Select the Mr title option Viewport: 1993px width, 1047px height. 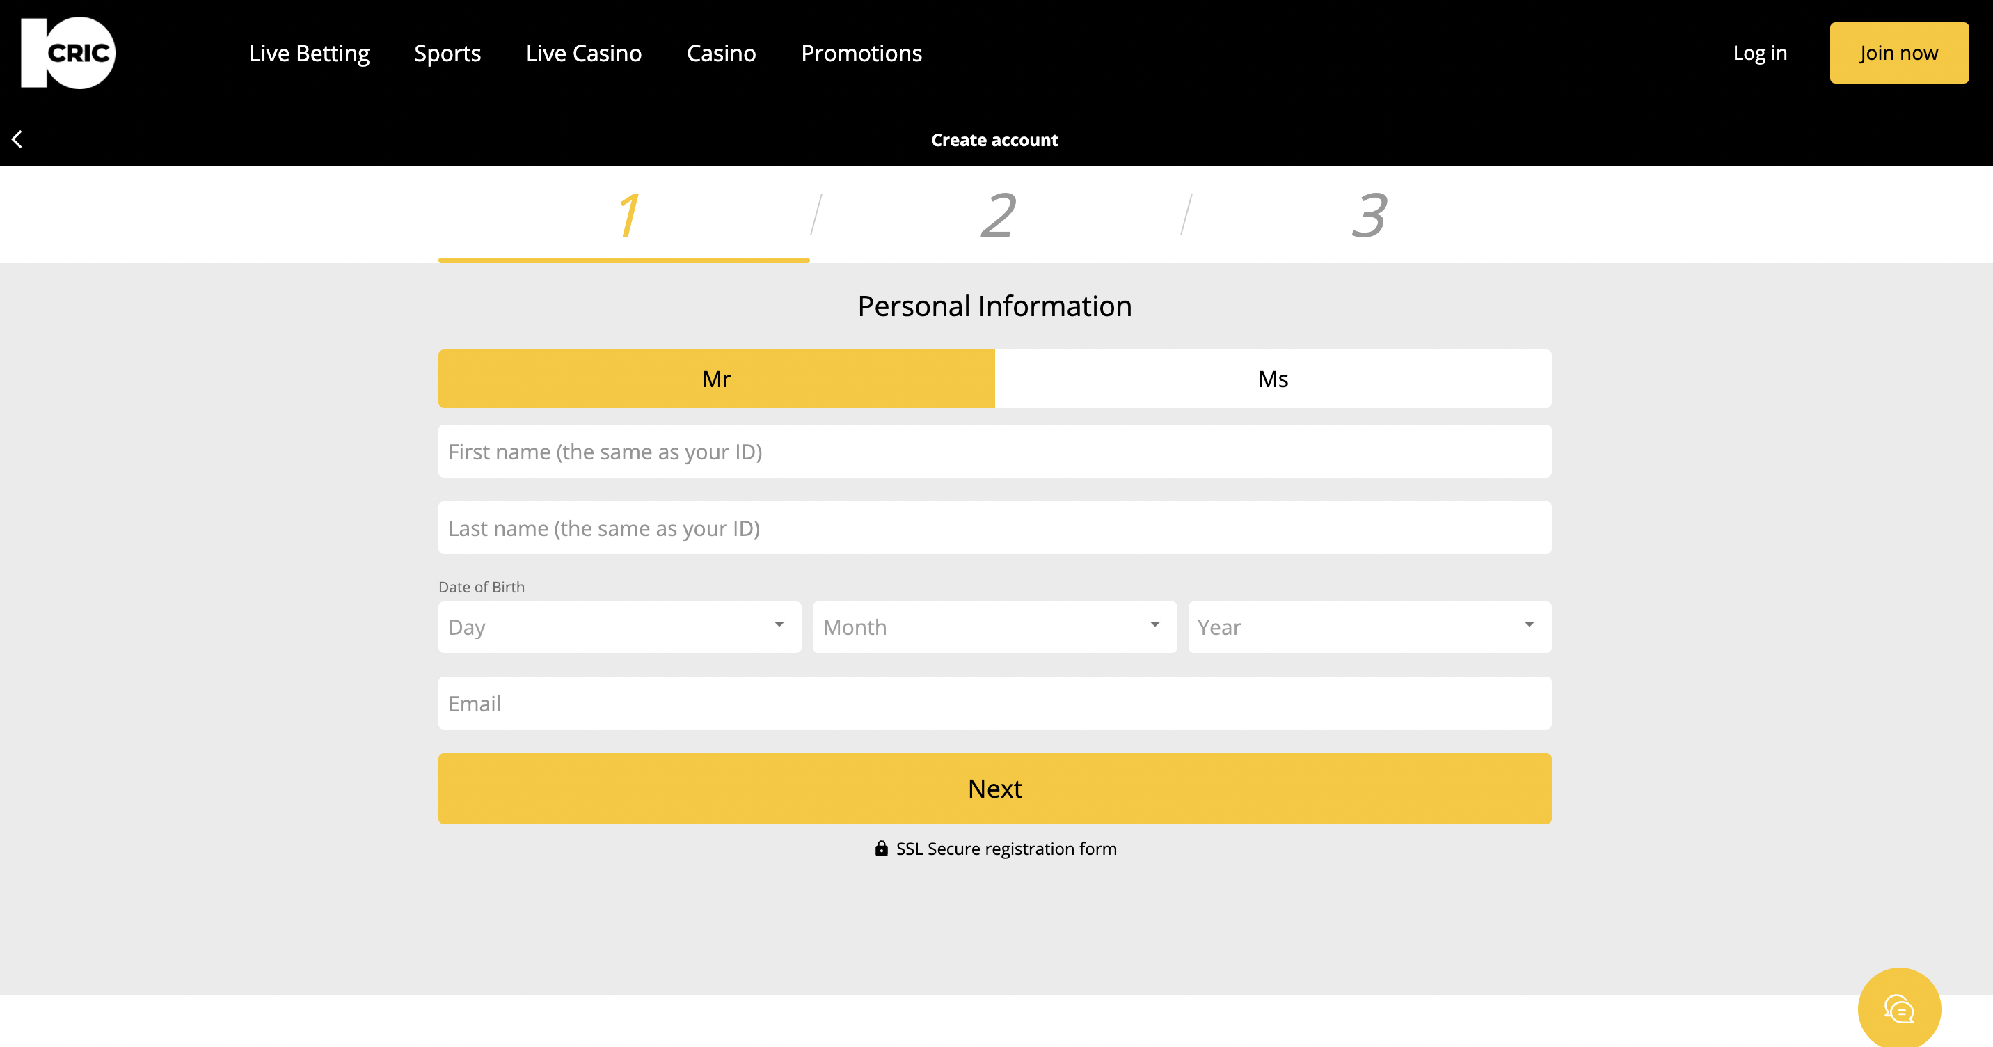click(715, 379)
